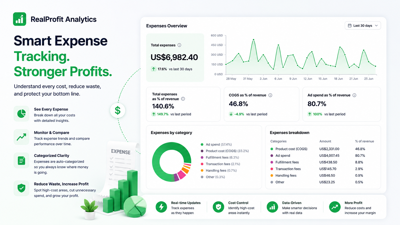Click the Product cost (COGS) breakdown row
The image size is (400, 225).
[x=322, y=149]
